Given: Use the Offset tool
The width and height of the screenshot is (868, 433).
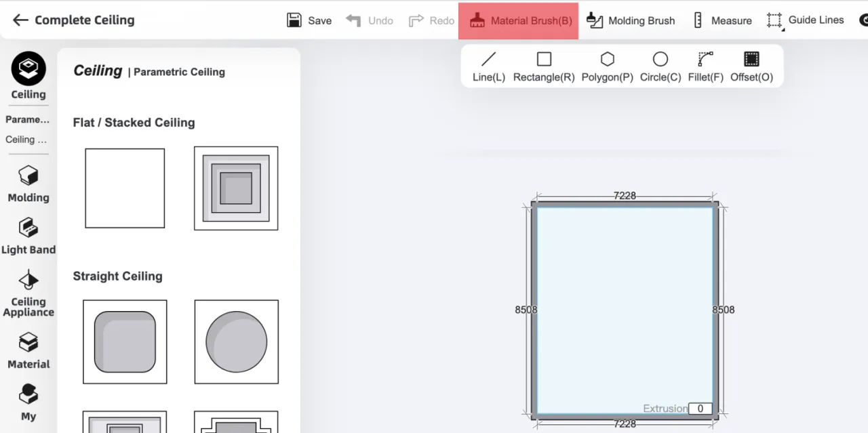Looking at the screenshot, I should coord(751,66).
